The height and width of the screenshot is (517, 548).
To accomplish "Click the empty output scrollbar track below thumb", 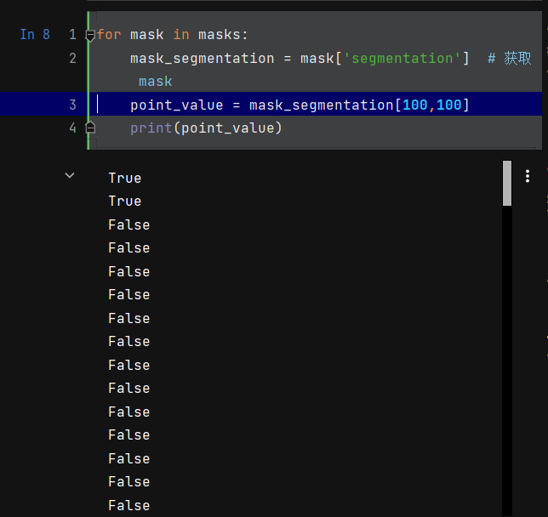I will [x=507, y=357].
